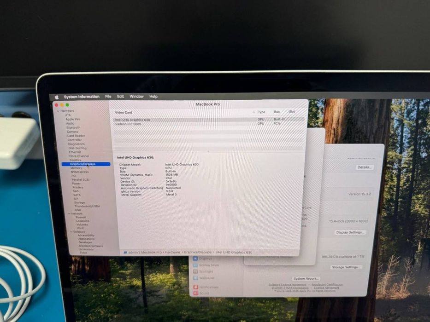Open the Edit menu
The width and height of the screenshot is (430, 322).
coord(120,97)
